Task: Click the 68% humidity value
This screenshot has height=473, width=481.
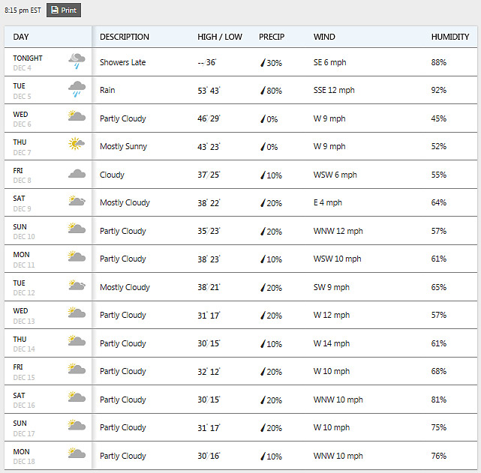Action: pyautogui.click(x=439, y=371)
